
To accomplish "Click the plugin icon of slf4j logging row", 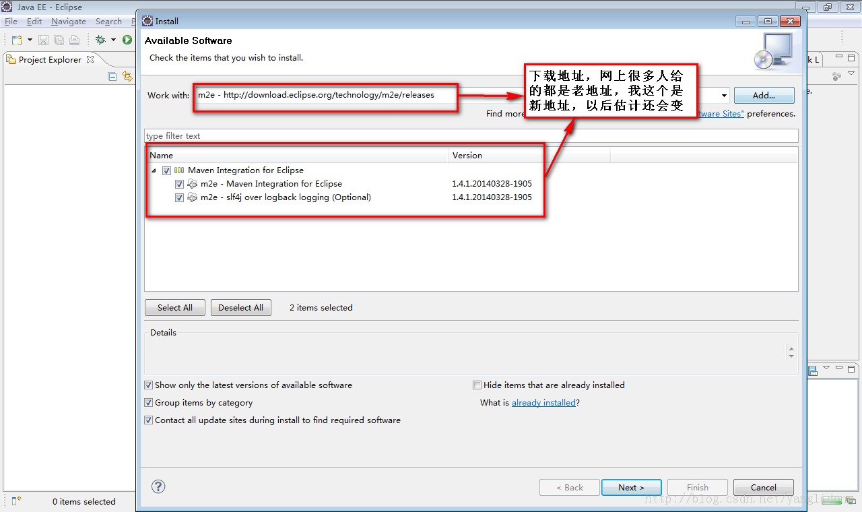I will click(192, 197).
